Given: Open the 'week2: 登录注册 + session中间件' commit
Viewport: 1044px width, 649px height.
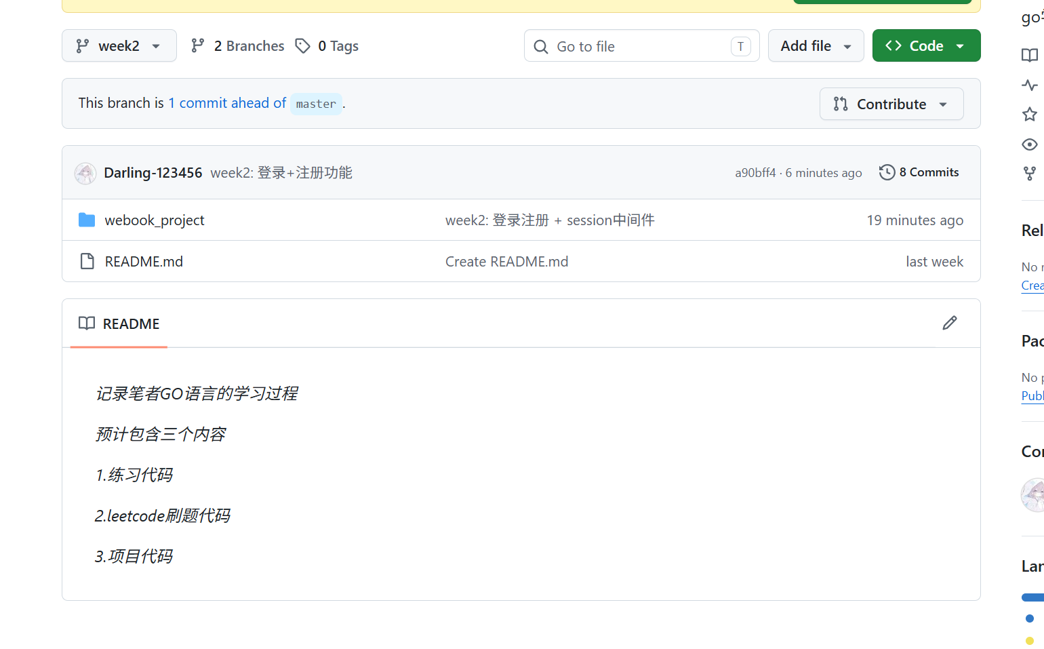Looking at the screenshot, I should (x=550, y=220).
